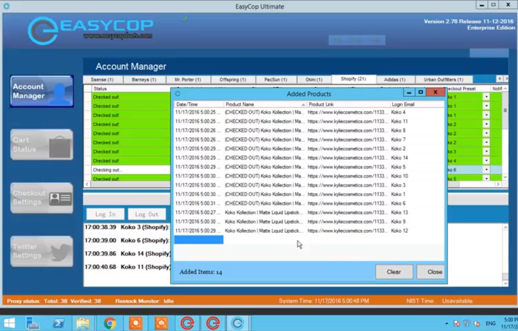The width and height of the screenshot is (518, 331).
Task: Click the EasyCop logo in the header
Action: (90, 30)
